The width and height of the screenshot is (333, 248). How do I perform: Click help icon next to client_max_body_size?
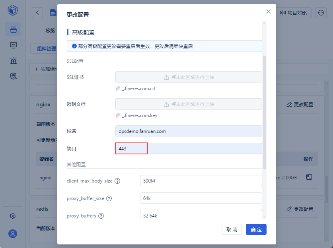pyautogui.click(x=117, y=181)
